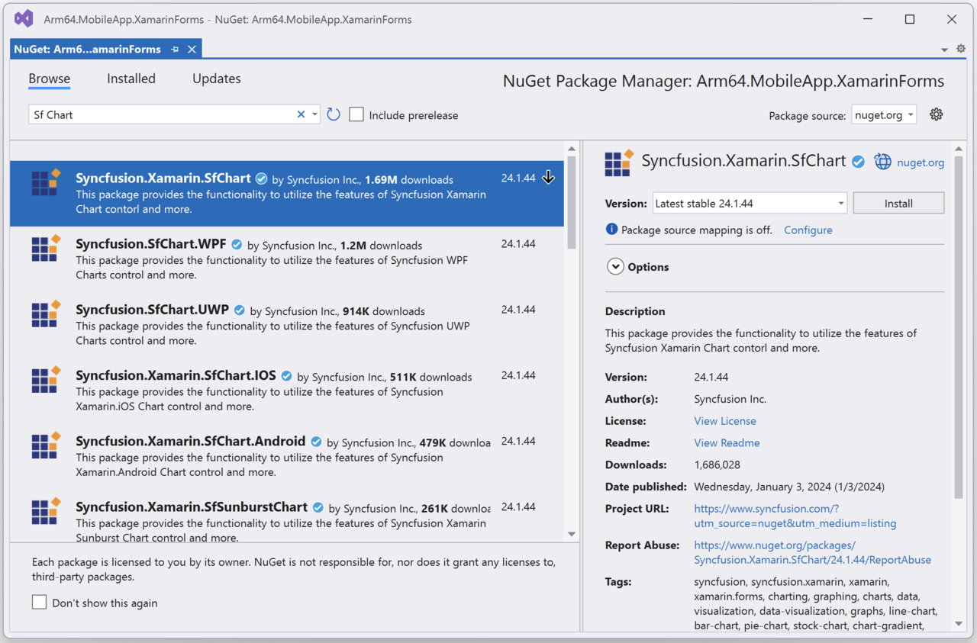The height and width of the screenshot is (643, 977).
Task: Open the Package source dropdown
Action: point(884,115)
